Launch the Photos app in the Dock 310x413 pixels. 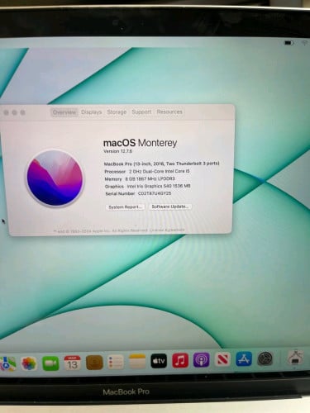point(29,363)
